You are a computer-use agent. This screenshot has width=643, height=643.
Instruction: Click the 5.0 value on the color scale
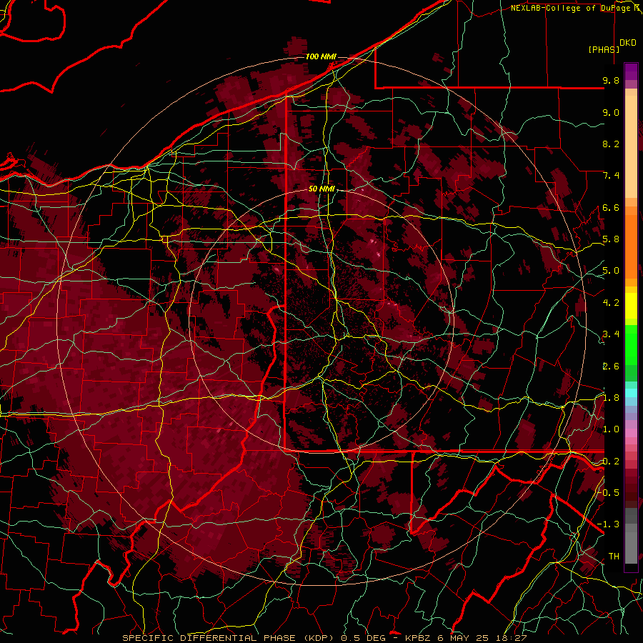(x=611, y=271)
